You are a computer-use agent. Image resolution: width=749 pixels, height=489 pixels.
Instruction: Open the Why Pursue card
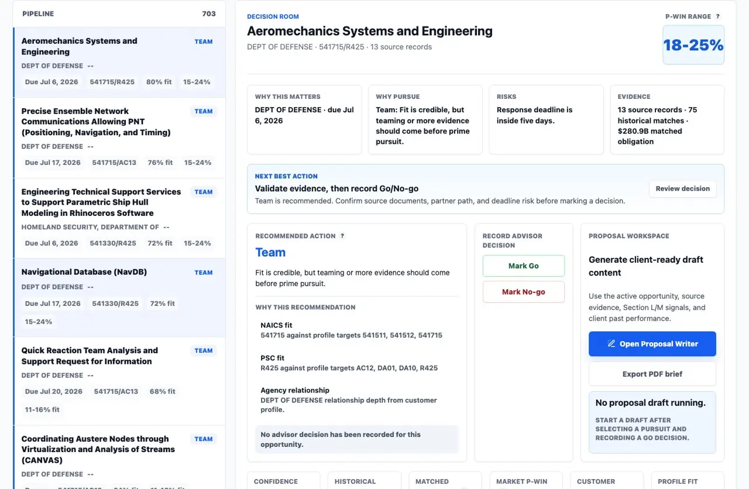(425, 120)
